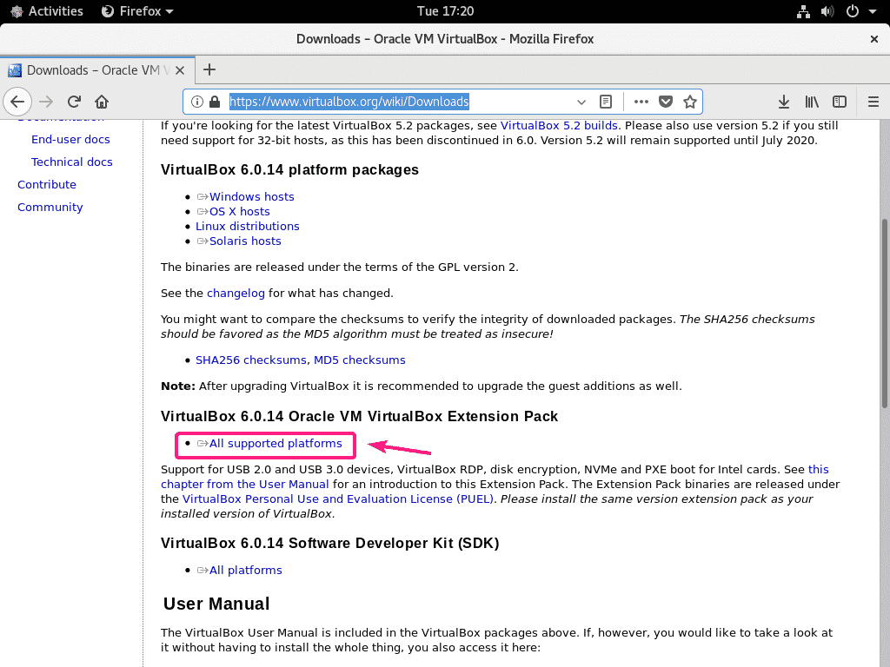Reload the current page
This screenshot has height=667, width=890.
tap(75, 102)
